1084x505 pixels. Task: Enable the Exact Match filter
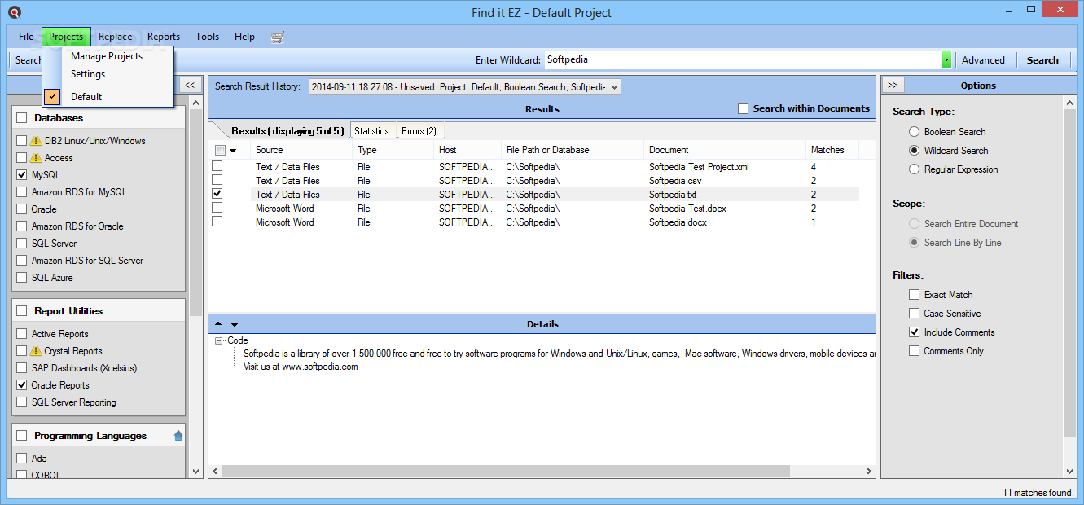click(x=915, y=295)
